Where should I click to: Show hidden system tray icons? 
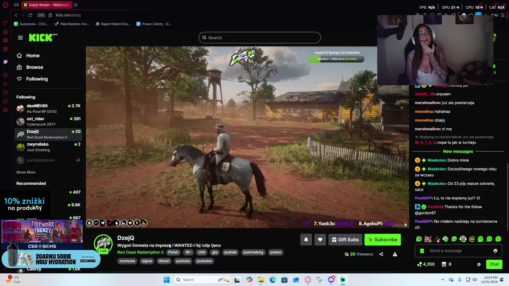pos(443,280)
